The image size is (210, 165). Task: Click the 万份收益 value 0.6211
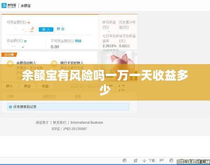tap(124, 46)
